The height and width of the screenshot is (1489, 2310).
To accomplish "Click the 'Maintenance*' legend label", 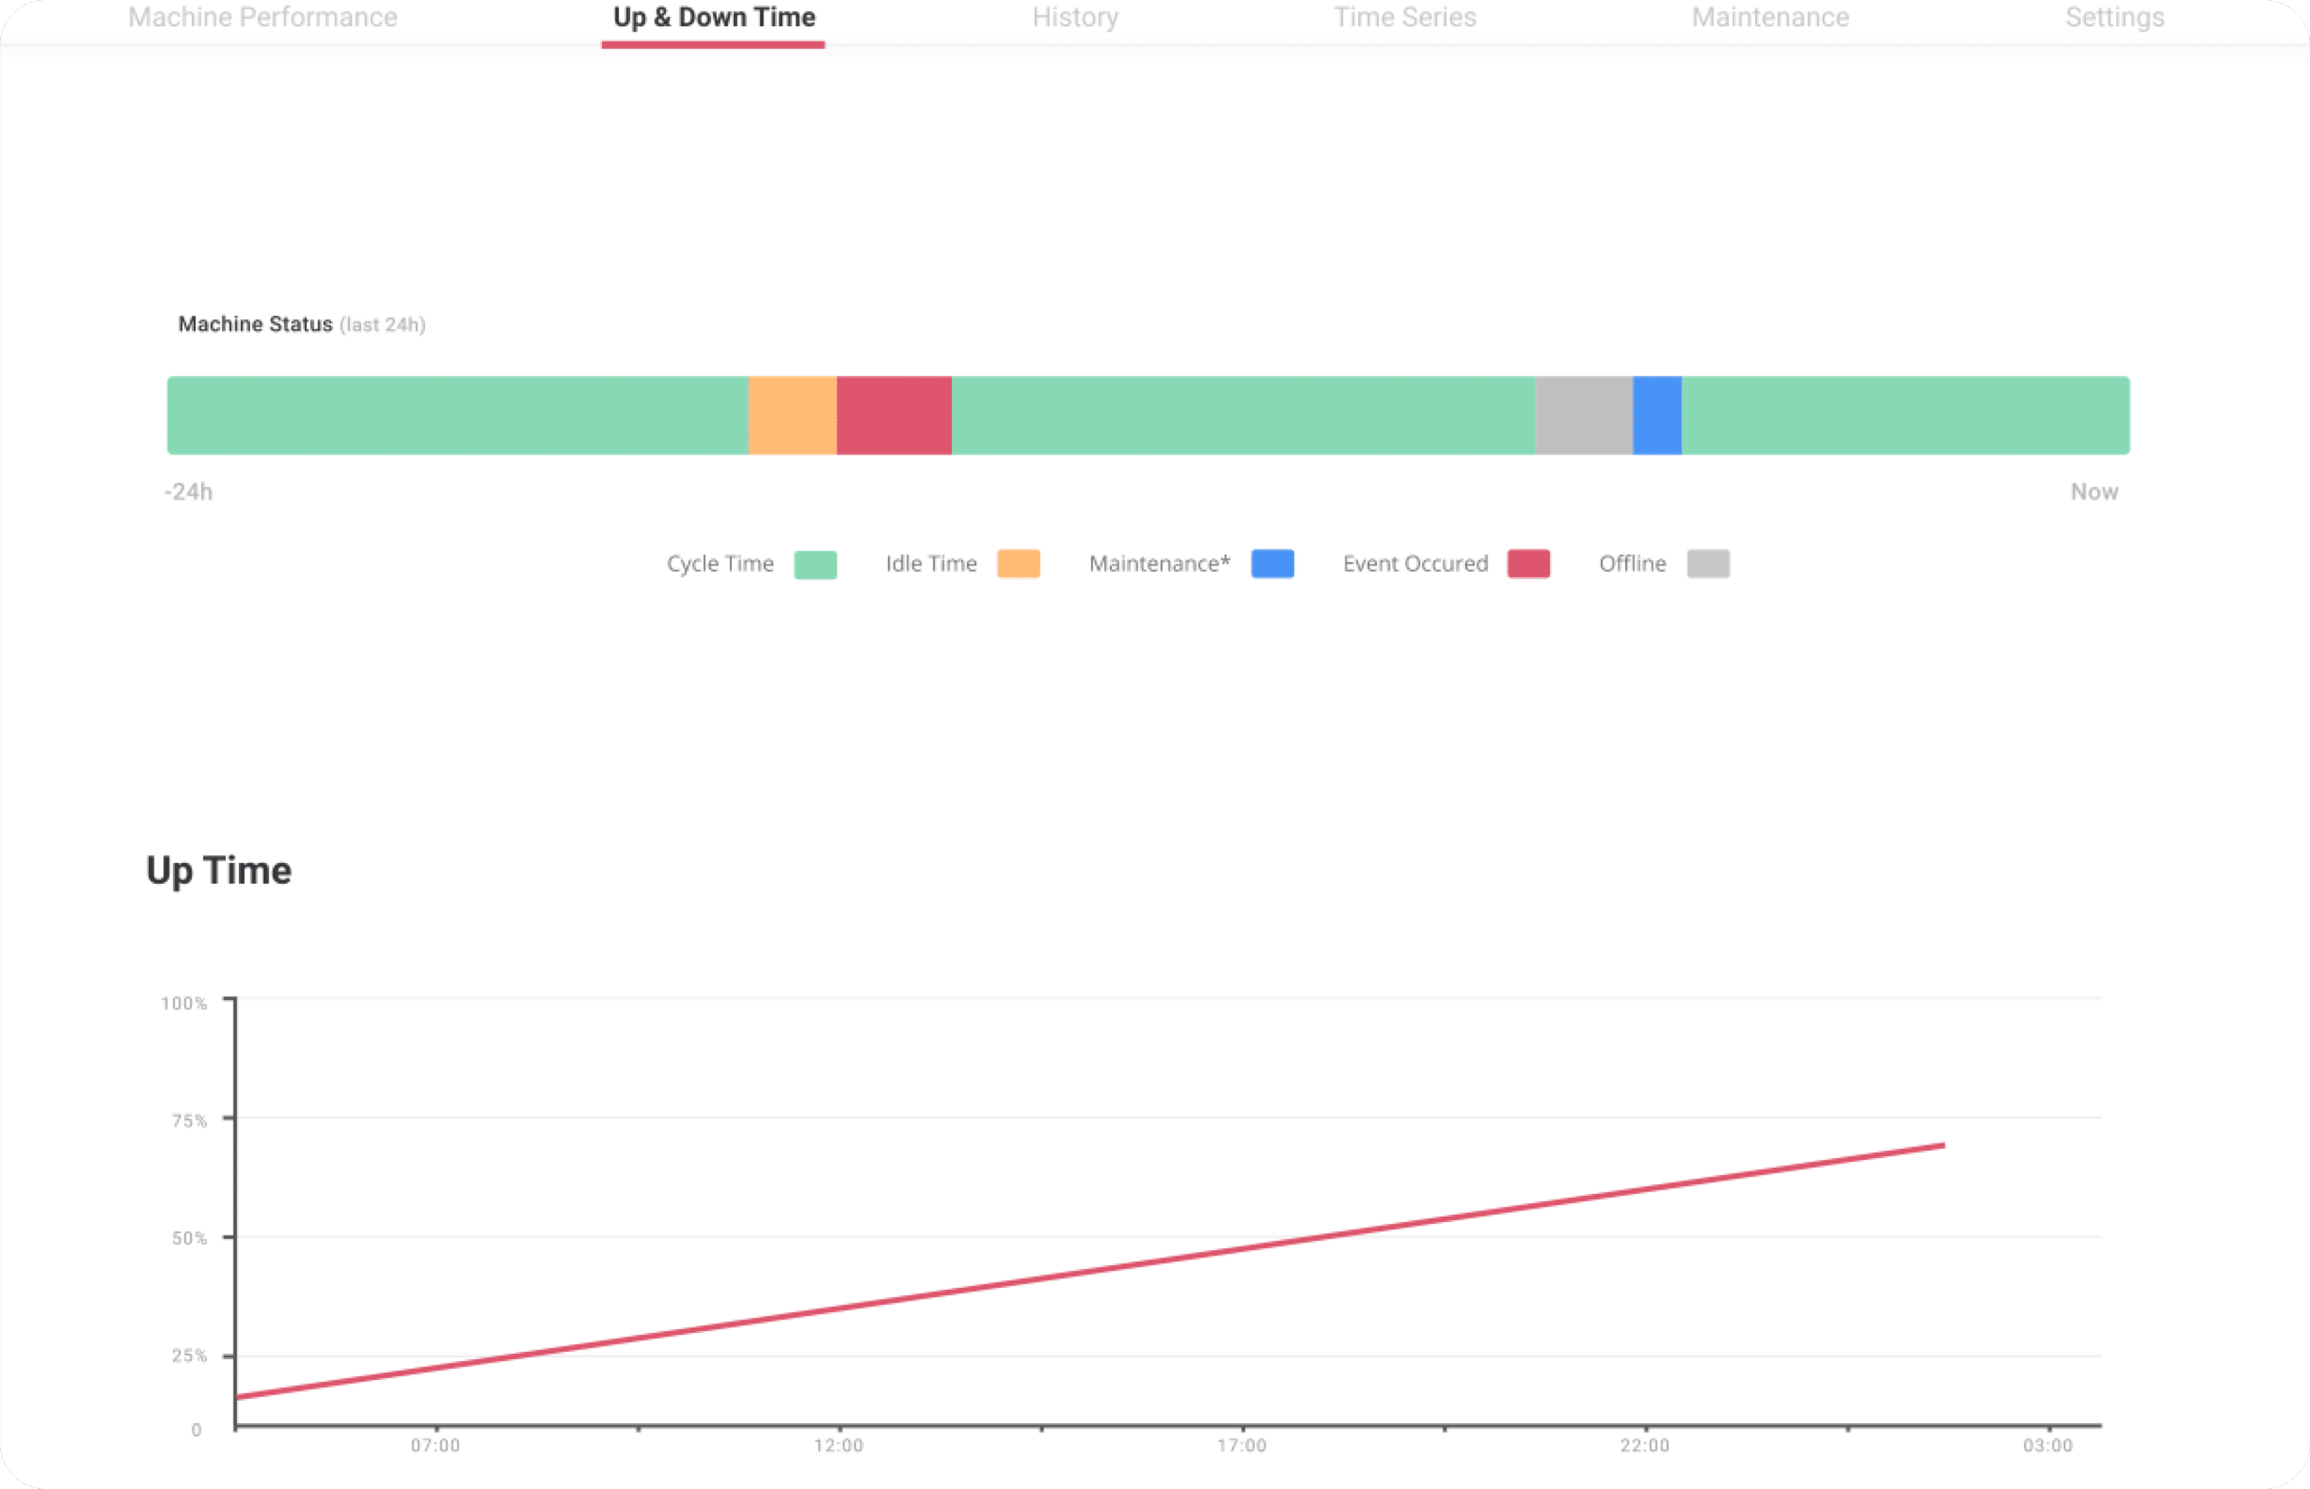I will coord(1159,564).
